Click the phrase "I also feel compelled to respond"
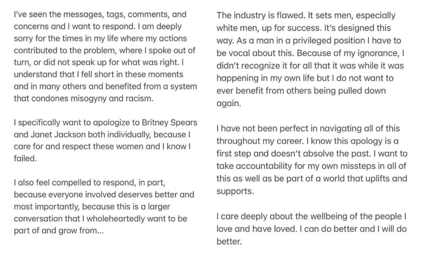The image size is (423, 259). tap(74, 183)
